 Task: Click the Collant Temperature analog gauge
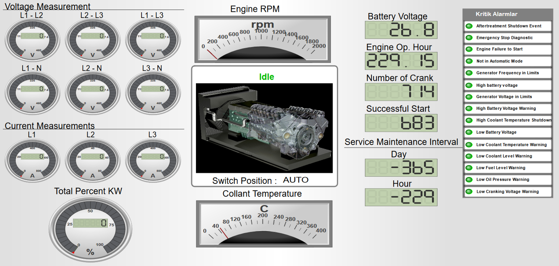(264, 224)
